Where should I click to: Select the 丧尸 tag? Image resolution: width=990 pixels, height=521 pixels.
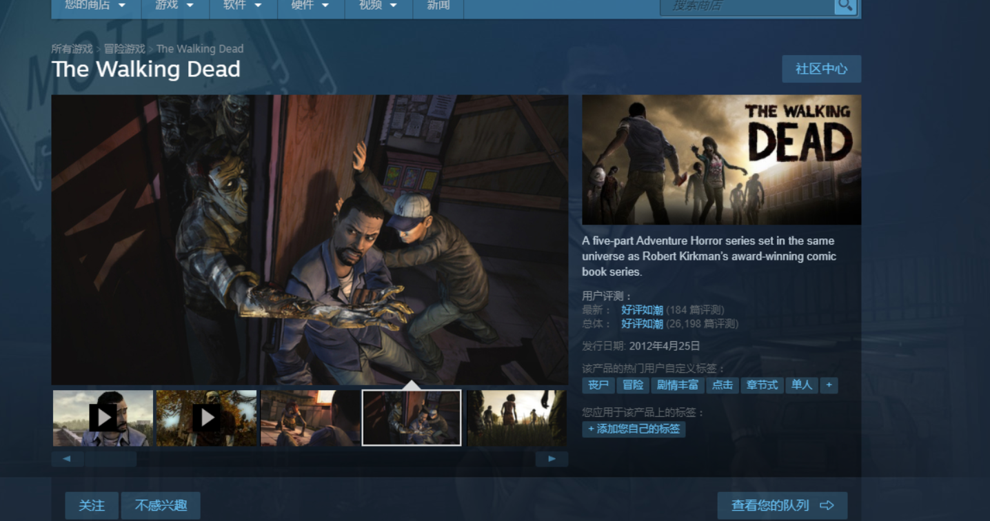pos(598,385)
